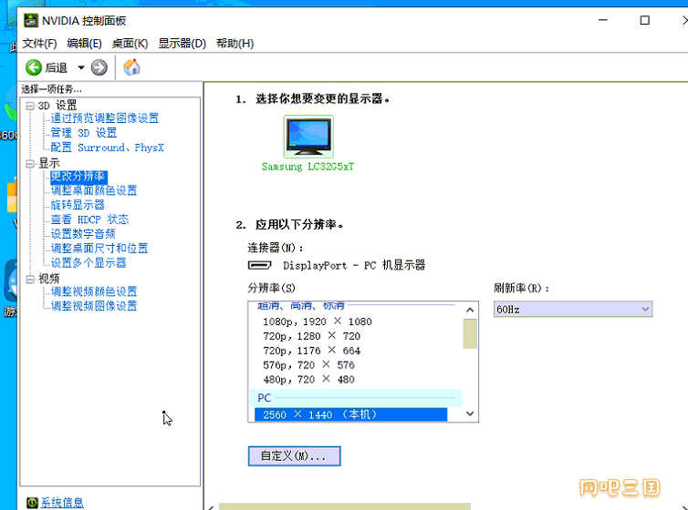Open 调整视频图像设置
Viewport: 688px width, 510px height.
tap(94, 306)
